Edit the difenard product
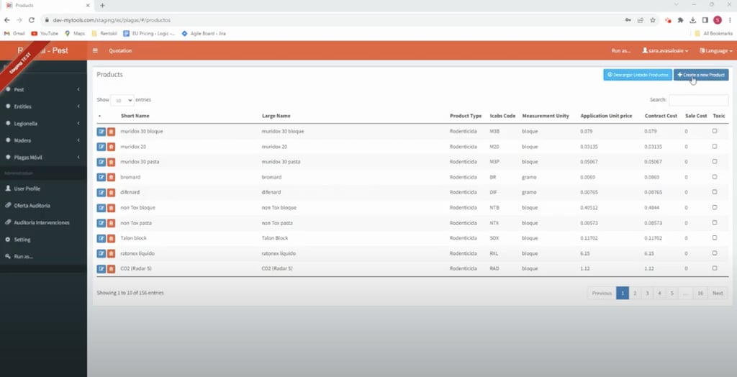737x377 pixels. pos(101,193)
